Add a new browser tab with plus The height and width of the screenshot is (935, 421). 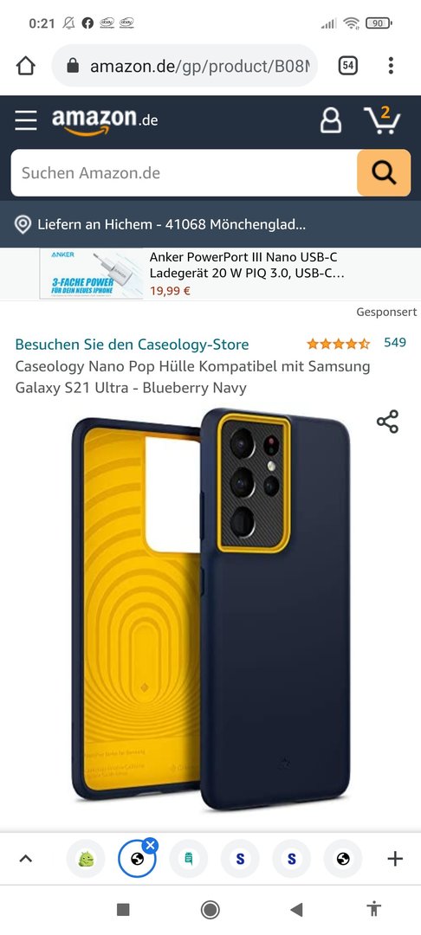395,859
